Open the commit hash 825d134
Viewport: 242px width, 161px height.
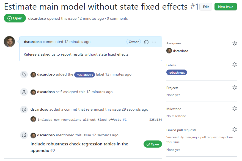click(155, 120)
